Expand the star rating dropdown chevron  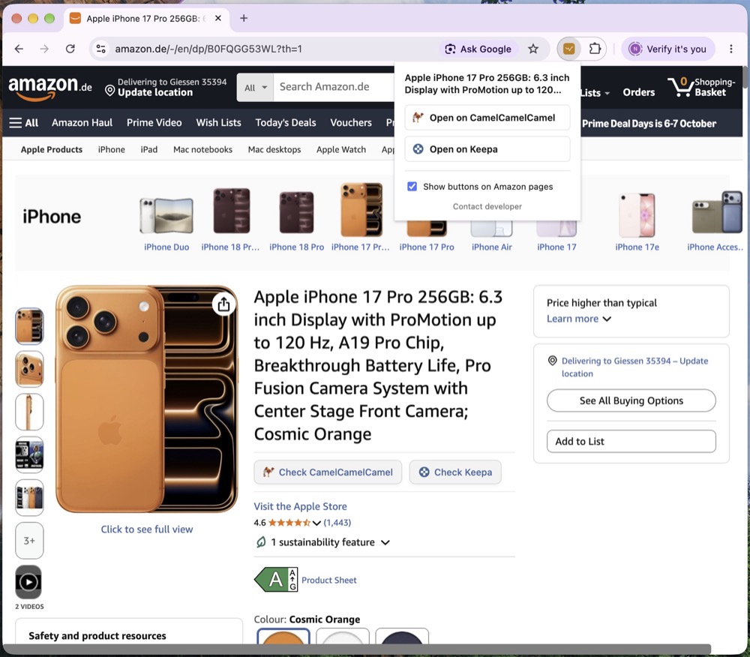tap(316, 523)
